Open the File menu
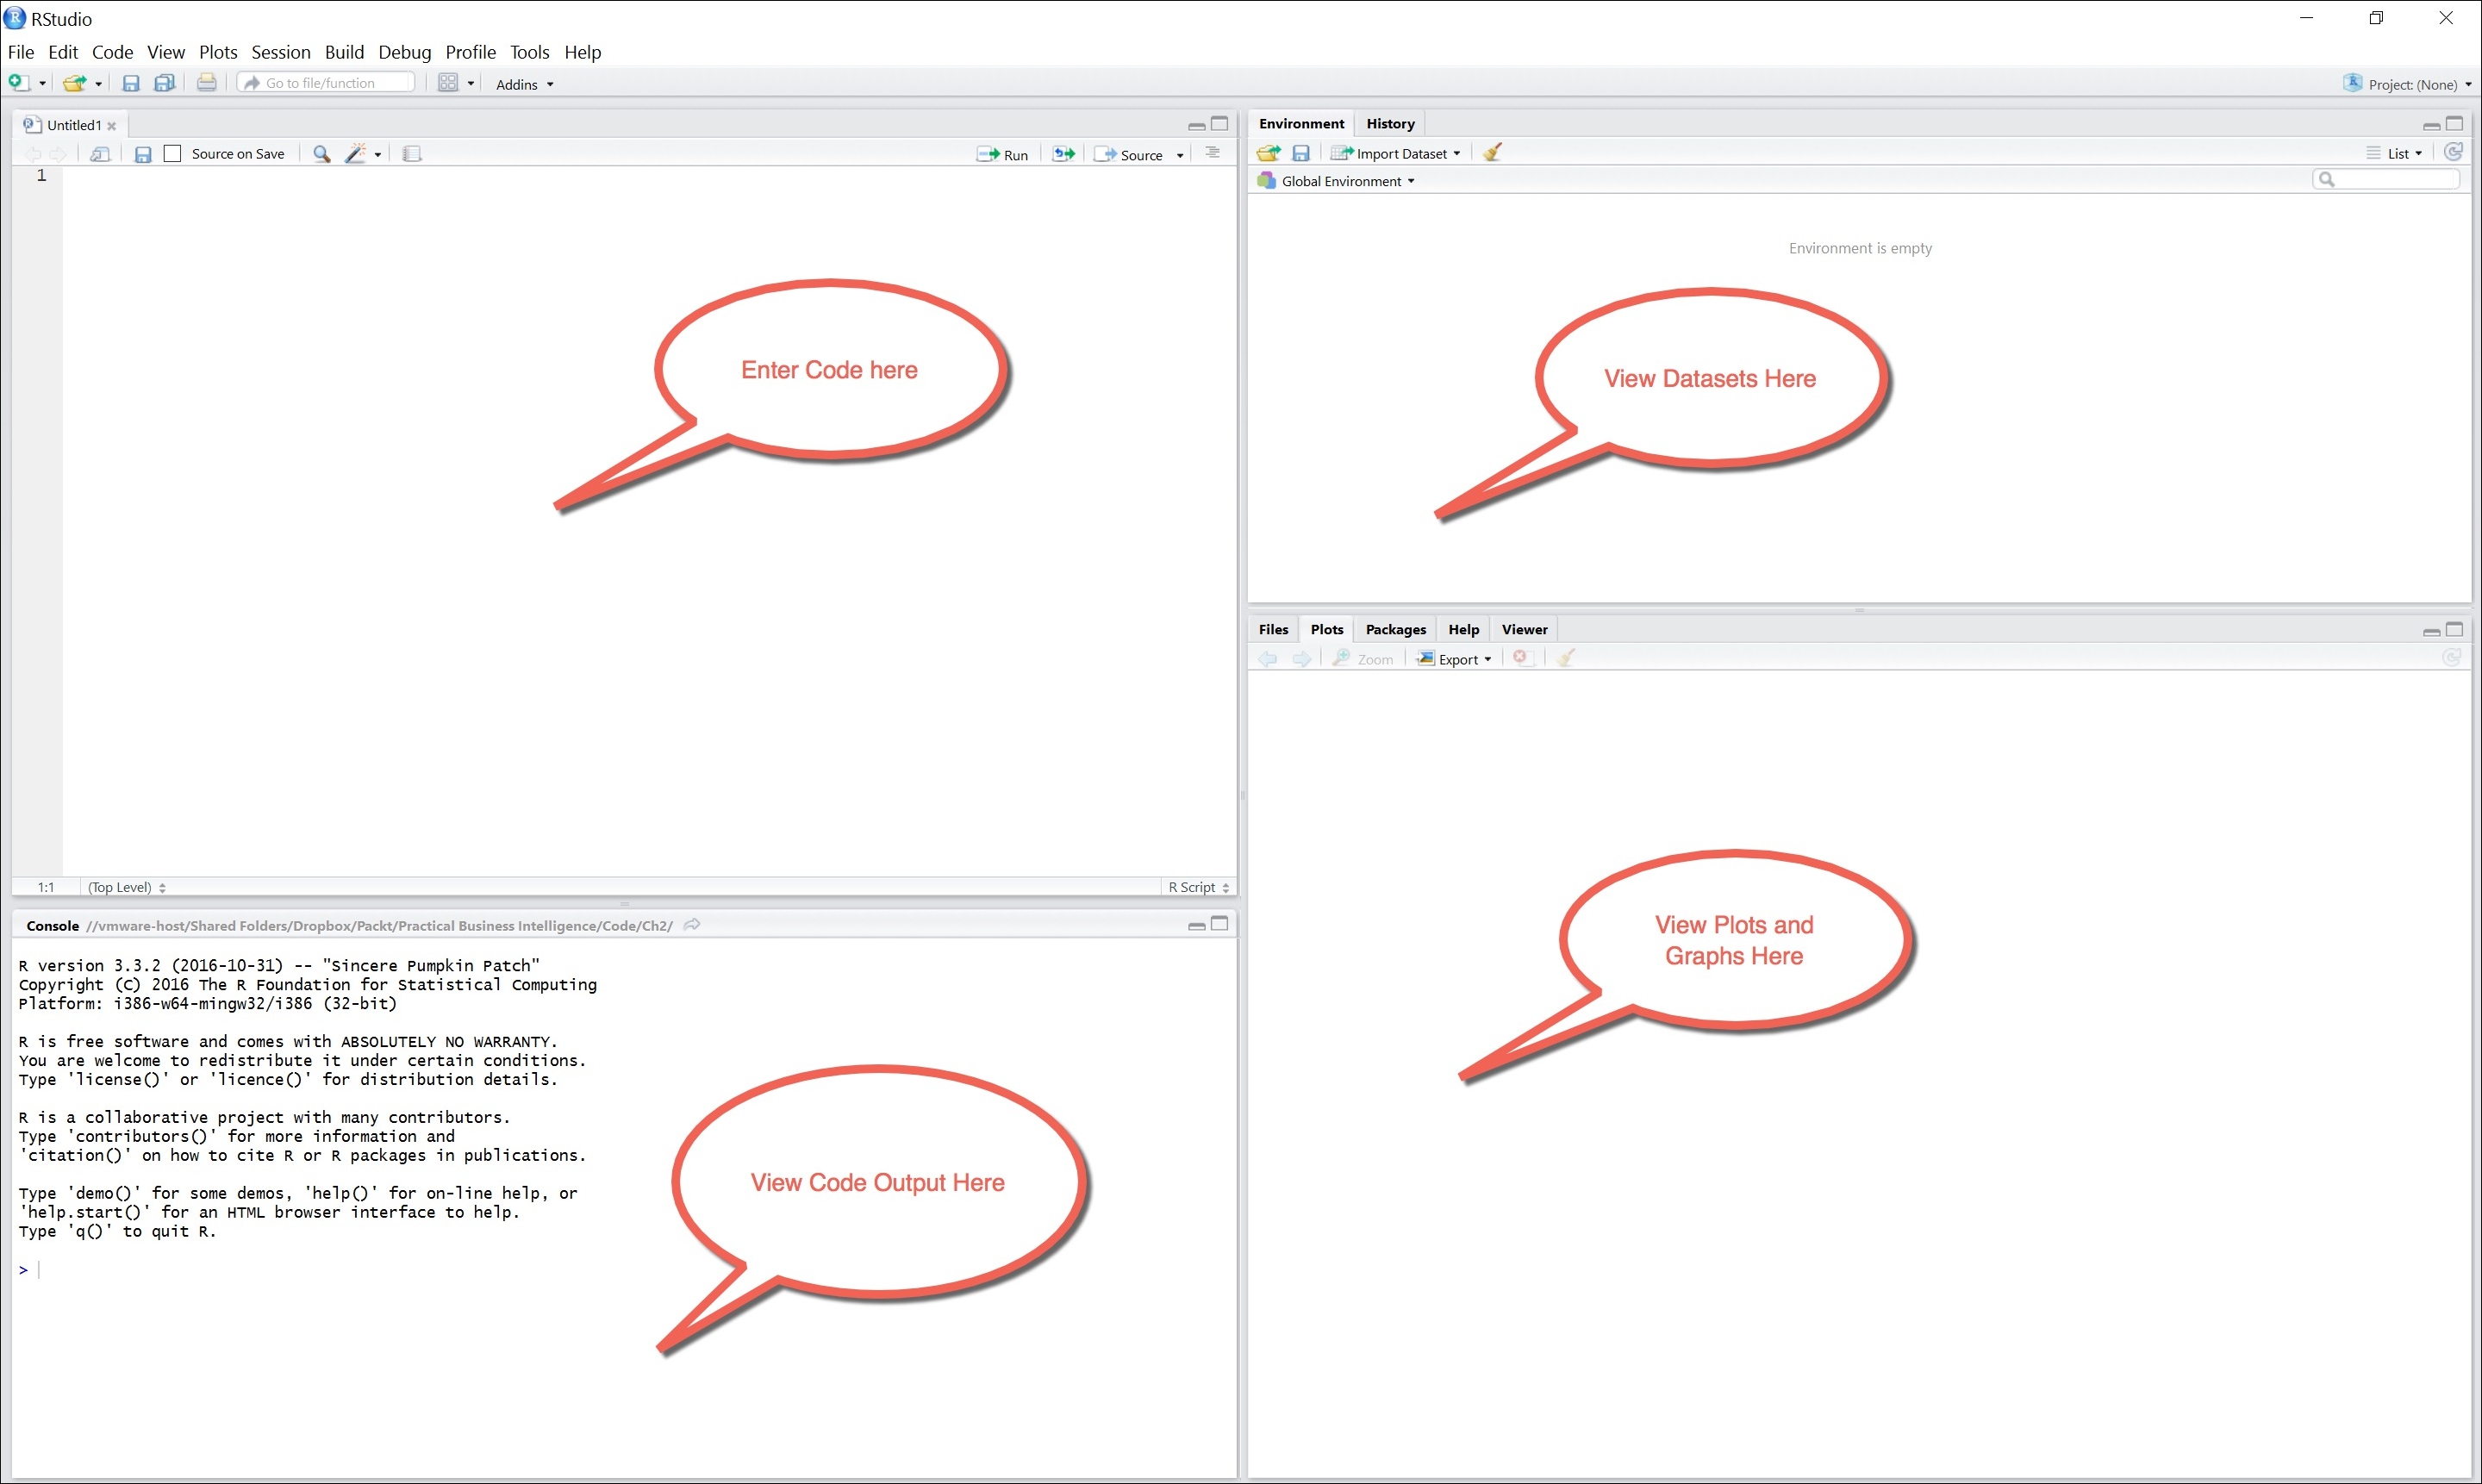The image size is (2482, 1484). [x=21, y=52]
